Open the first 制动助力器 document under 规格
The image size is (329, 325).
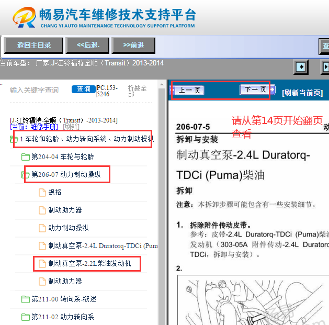tap(65, 210)
